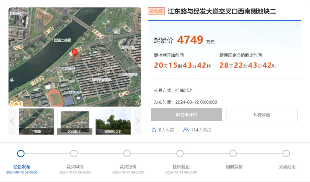
Task: Select the 公告发布 timeline step circle
Action: [x=21, y=154]
